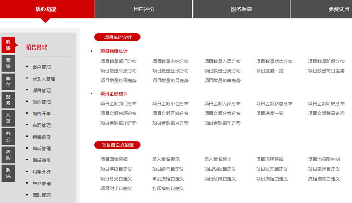Open the 项目数量部门分布 link
The height and width of the screenshot is (203, 352).
[118, 61]
